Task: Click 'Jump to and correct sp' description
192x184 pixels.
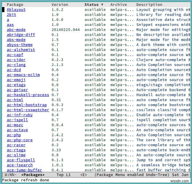Action: click(x=163, y=160)
